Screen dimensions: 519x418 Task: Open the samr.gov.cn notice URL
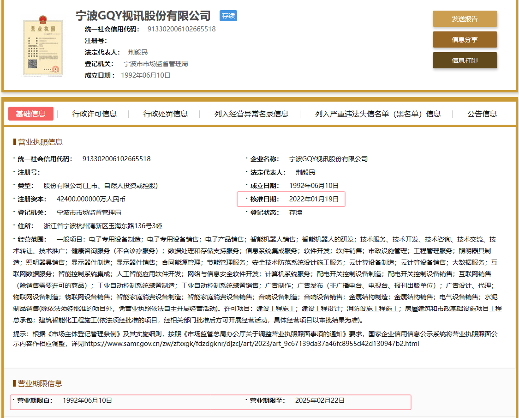pyautogui.click(x=251, y=344)
